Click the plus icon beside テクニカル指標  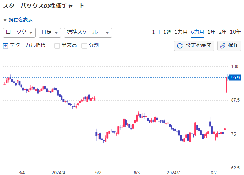(6, 46)
